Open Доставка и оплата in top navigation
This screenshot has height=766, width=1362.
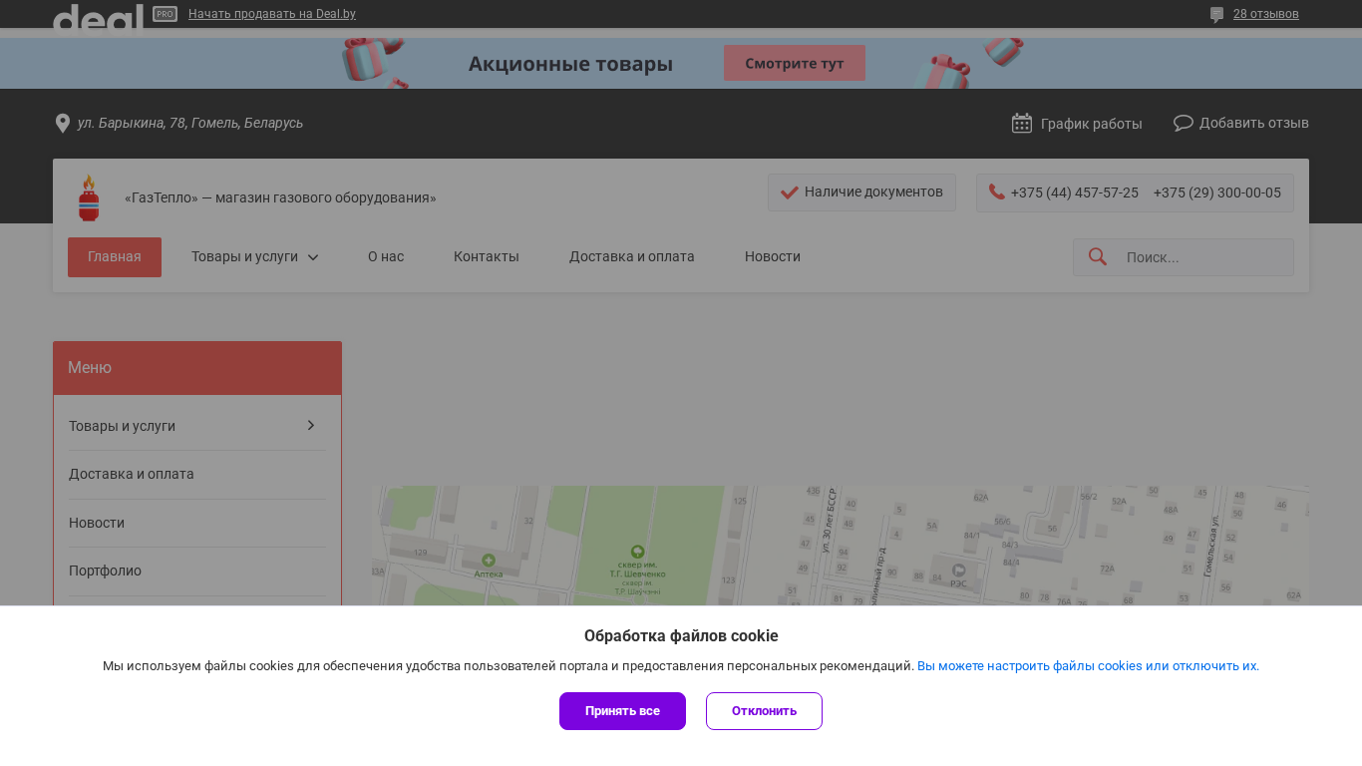click(x=632, y=256)
